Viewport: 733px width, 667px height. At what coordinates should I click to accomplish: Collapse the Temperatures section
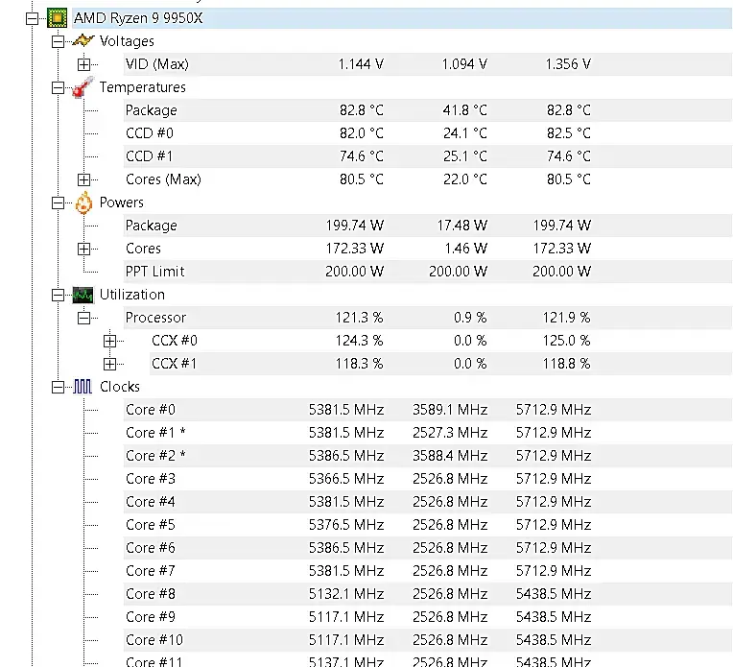pyautogui.click(x=58, y=87)
